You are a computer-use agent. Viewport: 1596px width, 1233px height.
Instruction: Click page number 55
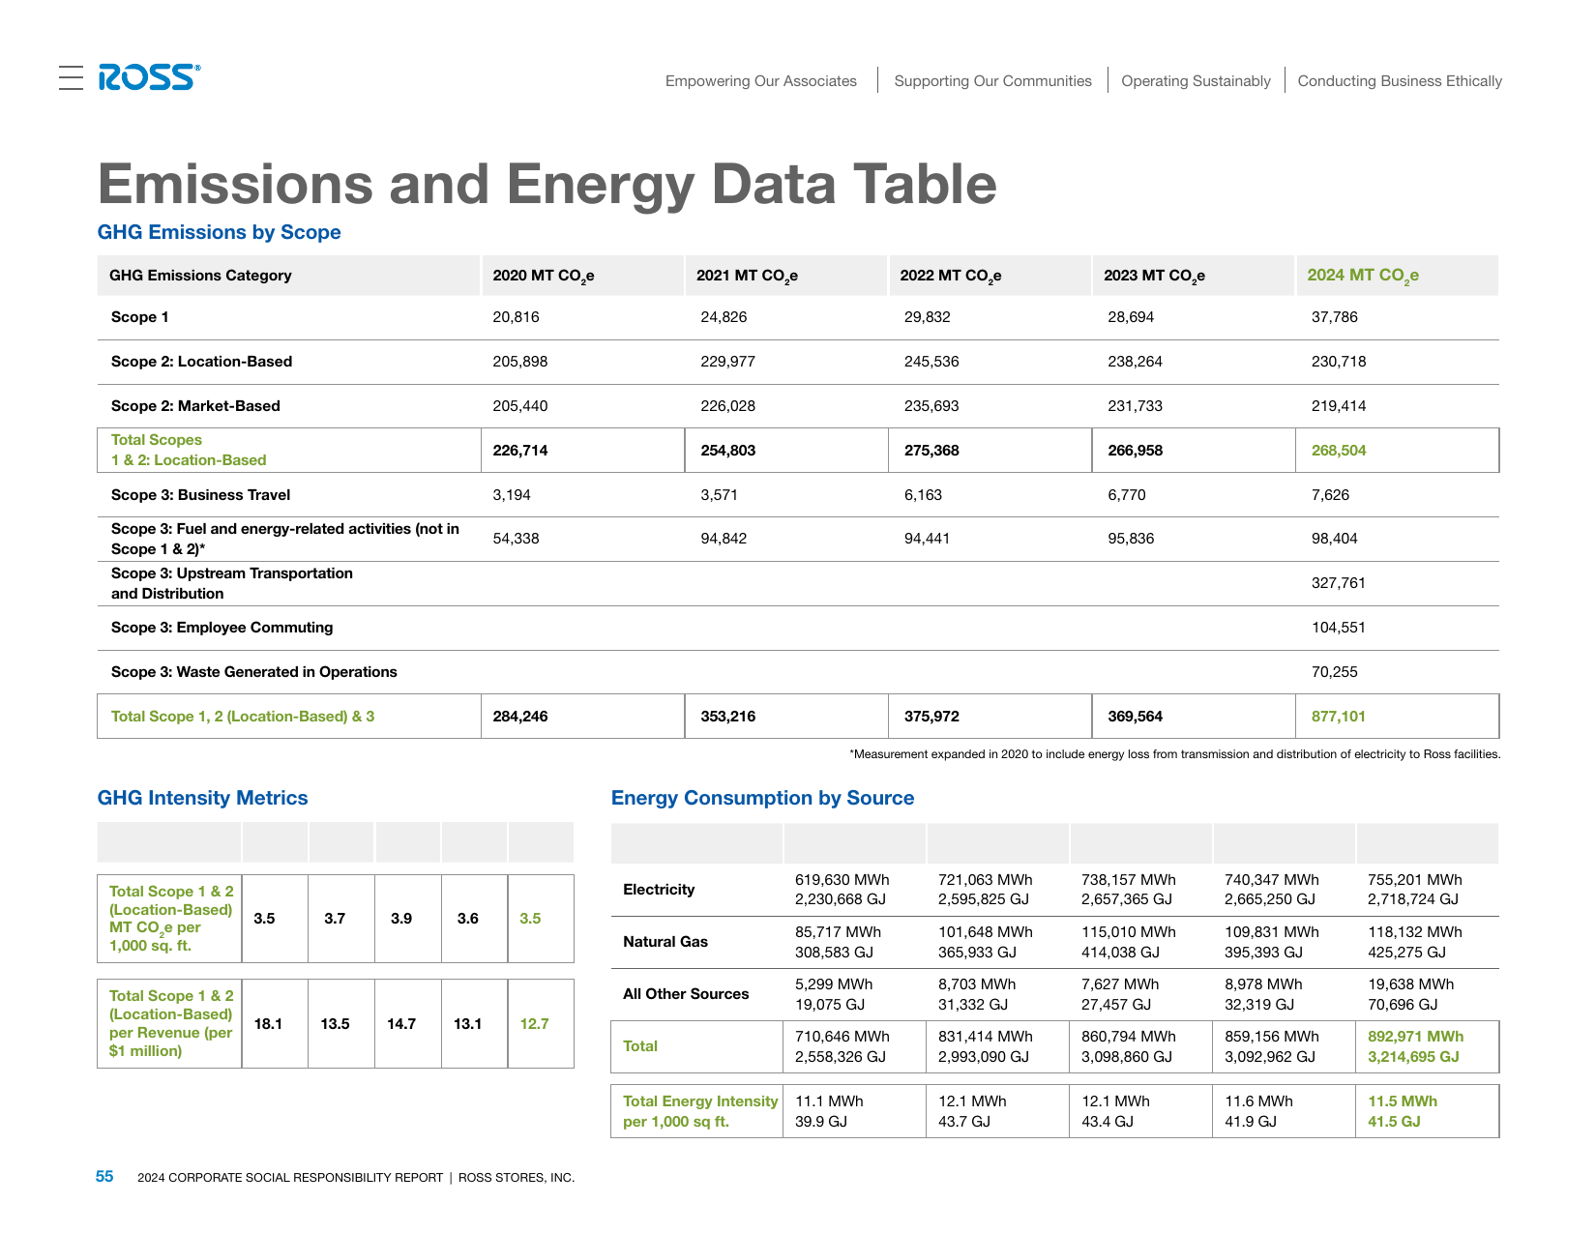point(104,1177)
